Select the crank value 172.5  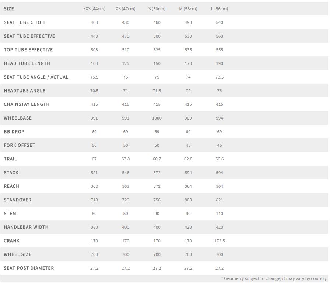click(x=220, y=241)
